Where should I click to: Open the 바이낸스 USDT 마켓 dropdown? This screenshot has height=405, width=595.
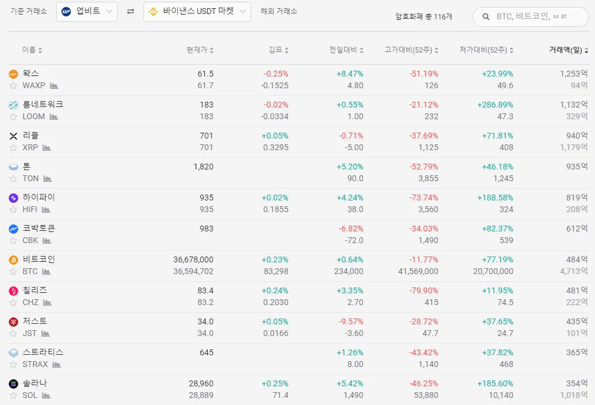click(197, 11)
